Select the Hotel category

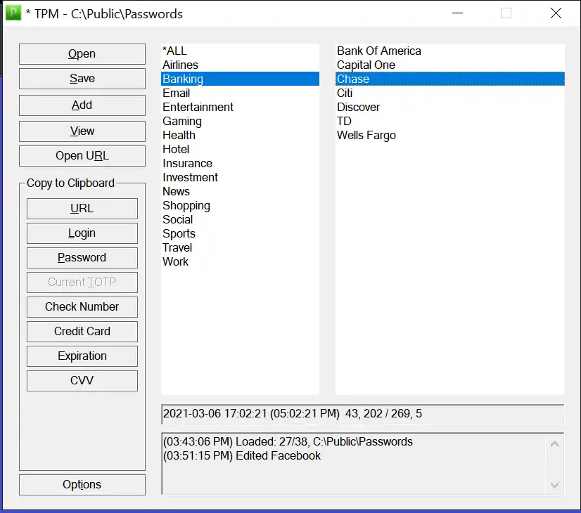click(240, 149)
